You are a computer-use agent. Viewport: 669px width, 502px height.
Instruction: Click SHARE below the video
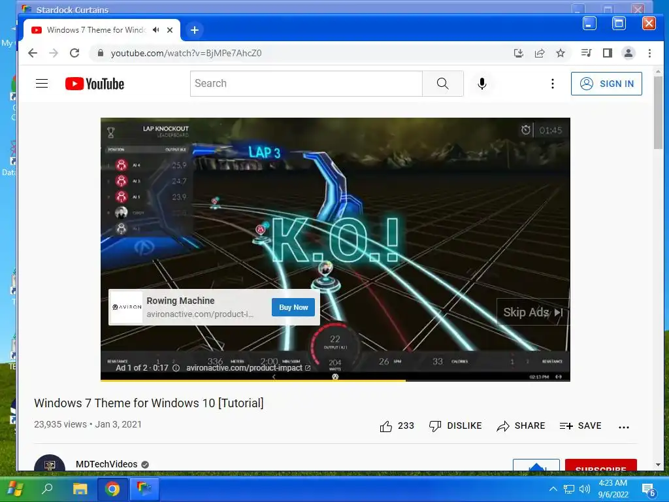(x=521, y=426)
